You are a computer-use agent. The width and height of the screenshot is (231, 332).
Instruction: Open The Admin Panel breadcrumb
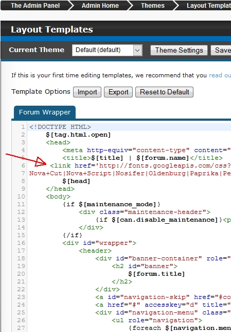pyautogui.click(x=35, y=6)
